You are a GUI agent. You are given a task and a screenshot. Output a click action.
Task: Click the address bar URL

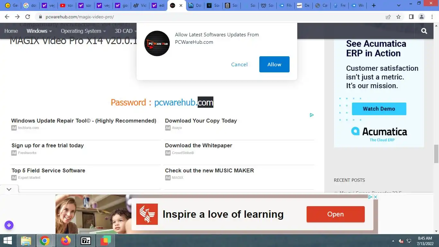80,17
